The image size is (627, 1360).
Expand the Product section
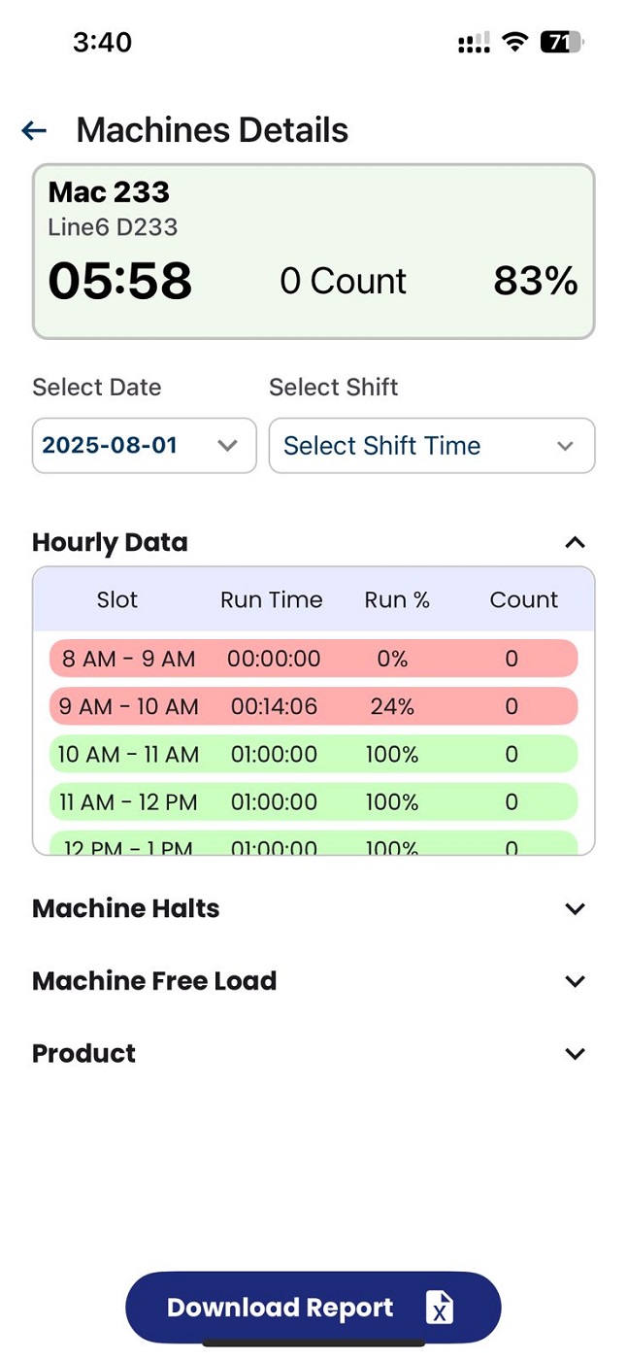pyautogui.click(x=575, y=1054)
